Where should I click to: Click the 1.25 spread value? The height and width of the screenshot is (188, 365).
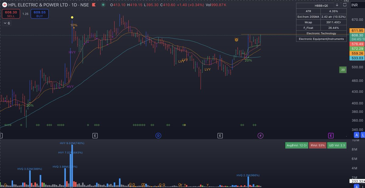pos(26,14)
